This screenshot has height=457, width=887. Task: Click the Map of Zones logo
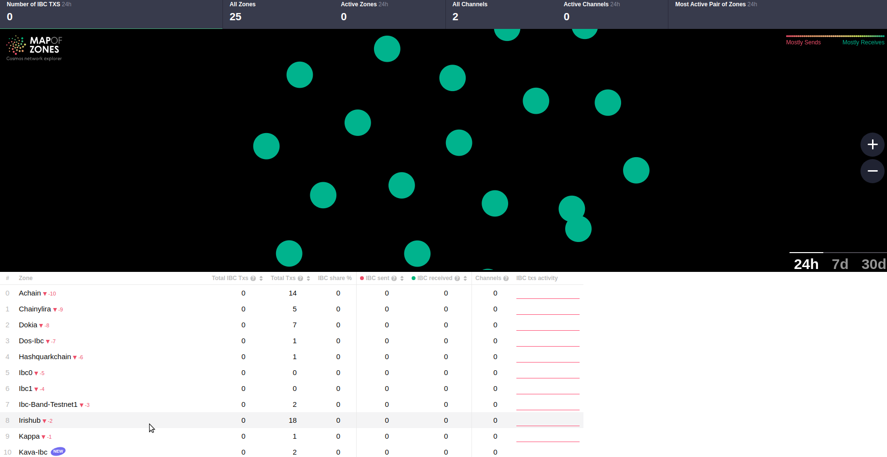pyautogui.click(x=34, y=48)
